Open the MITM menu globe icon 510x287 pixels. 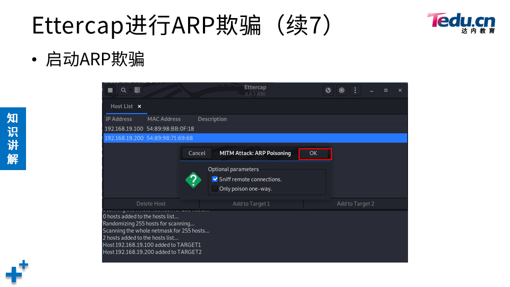pos(328,90)
